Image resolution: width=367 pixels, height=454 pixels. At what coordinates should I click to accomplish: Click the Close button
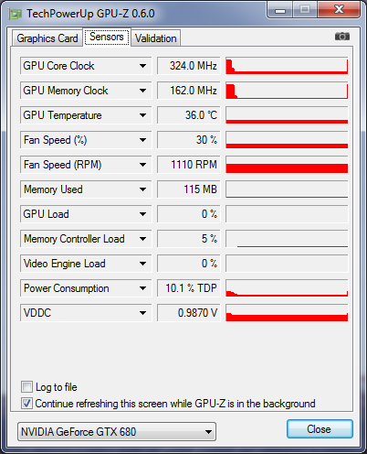click(320, 429)
